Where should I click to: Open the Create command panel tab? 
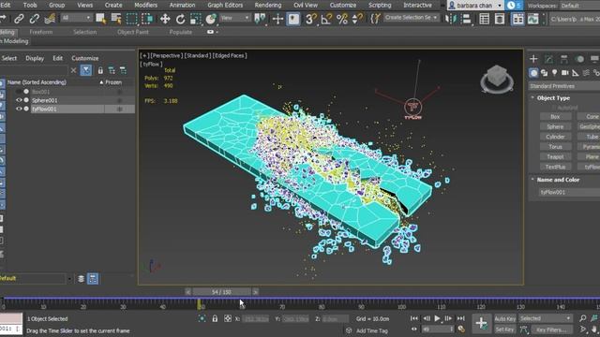click(533, 58)
